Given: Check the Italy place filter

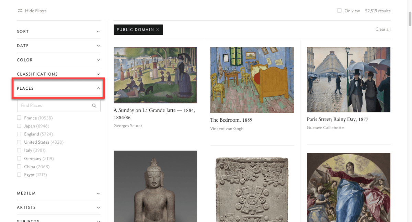Looking at the screenshot, I should tap(19, 150).
